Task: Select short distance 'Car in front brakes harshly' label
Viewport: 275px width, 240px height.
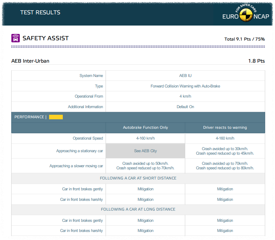Action: [81, 199]
